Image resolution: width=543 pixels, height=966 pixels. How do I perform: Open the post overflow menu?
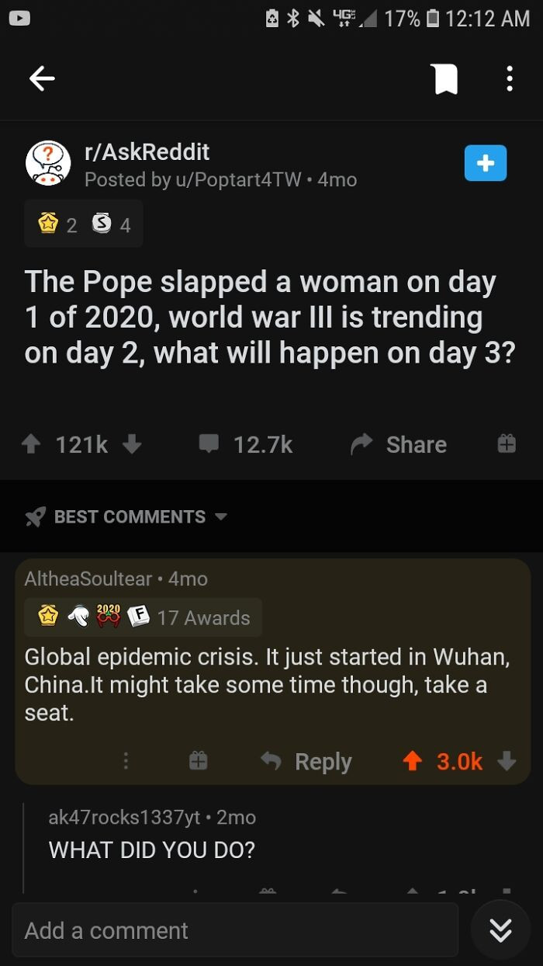click(510, 78)
